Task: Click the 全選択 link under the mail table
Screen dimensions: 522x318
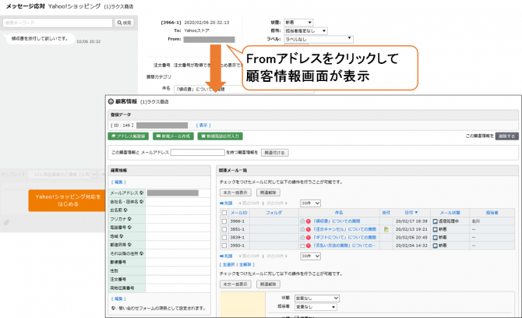Action: tap(229, 265)
